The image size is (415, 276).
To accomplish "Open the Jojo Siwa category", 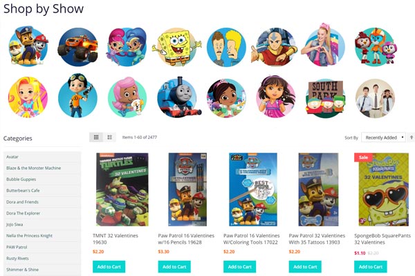I will (42, 224).
